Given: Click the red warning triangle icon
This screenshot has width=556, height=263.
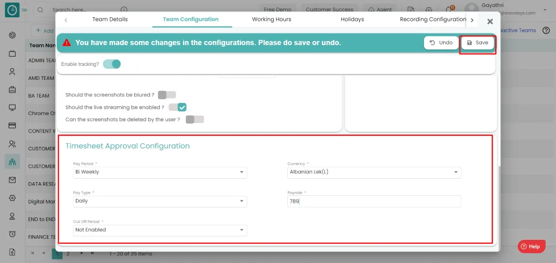Looking at the screenshot, I should [x=67, y=43].
